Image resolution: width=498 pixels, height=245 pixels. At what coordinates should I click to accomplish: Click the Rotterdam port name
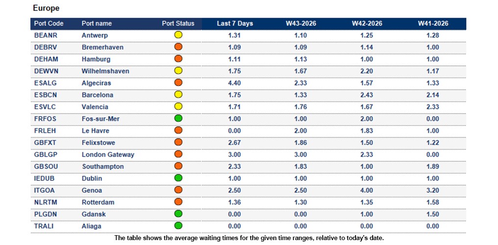click(98, 202)
